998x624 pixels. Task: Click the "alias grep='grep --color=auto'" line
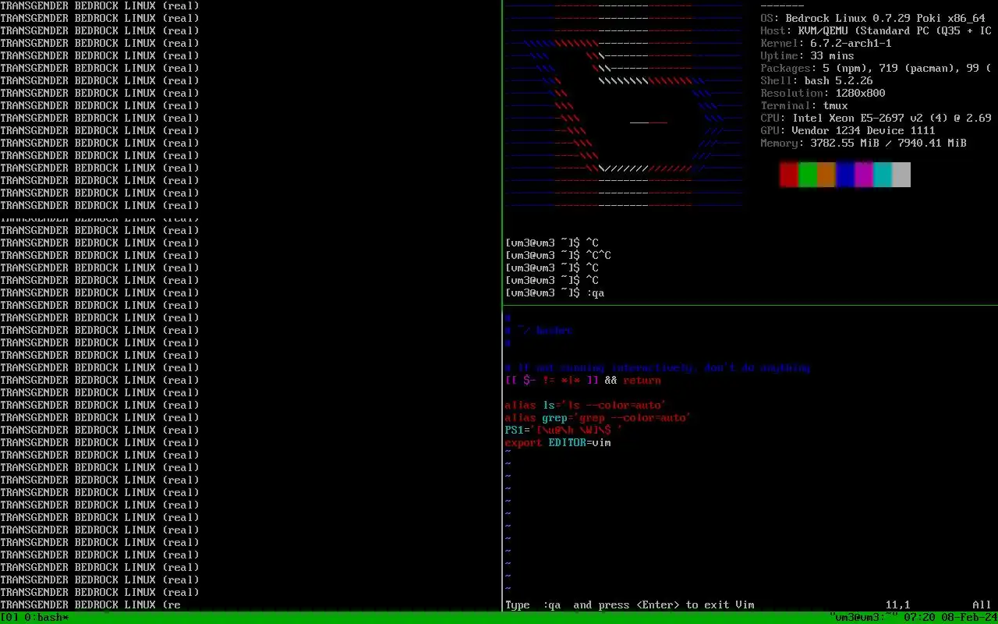(x=599, y=417)
